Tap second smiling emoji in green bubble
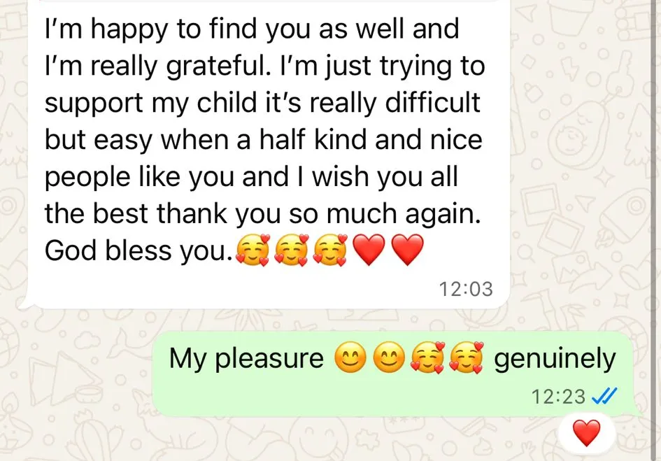 389,358
